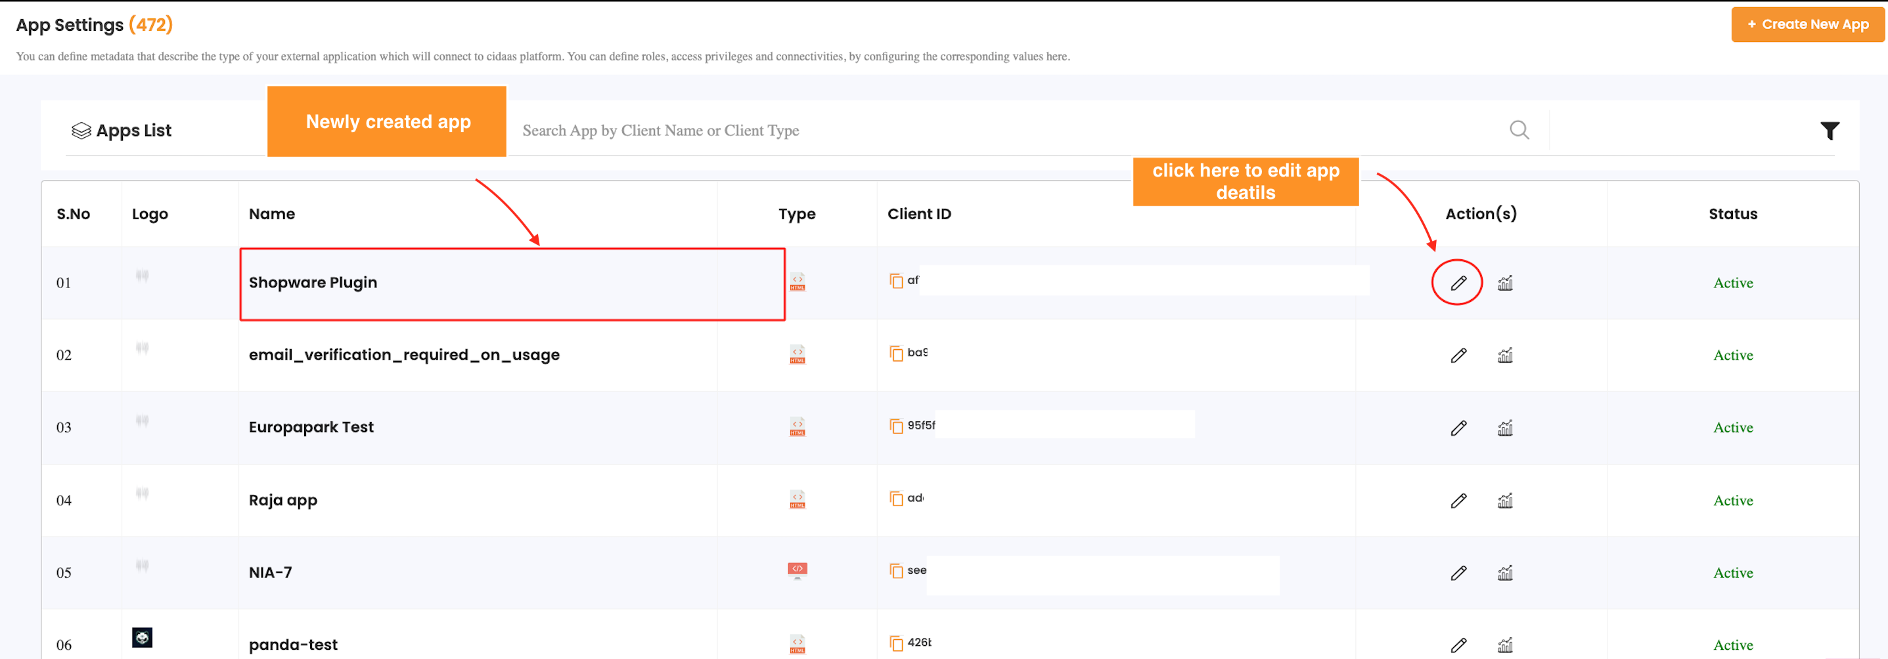Open the Apps List tab

point(122,131)
